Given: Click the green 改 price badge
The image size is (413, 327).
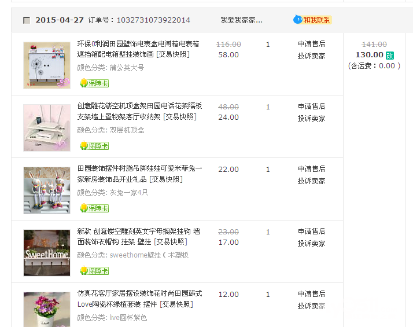Looking at the screenshot, I should [390, 55].
